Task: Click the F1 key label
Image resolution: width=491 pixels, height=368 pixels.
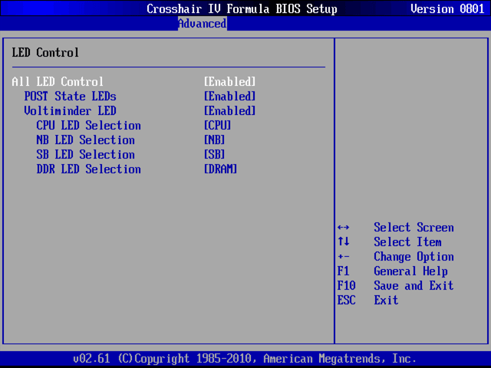Action: [344, 271]
